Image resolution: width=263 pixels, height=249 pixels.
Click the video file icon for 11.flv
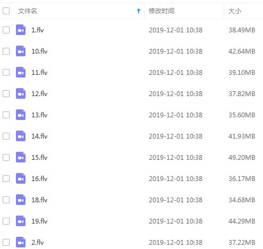[x=21, y=72]
